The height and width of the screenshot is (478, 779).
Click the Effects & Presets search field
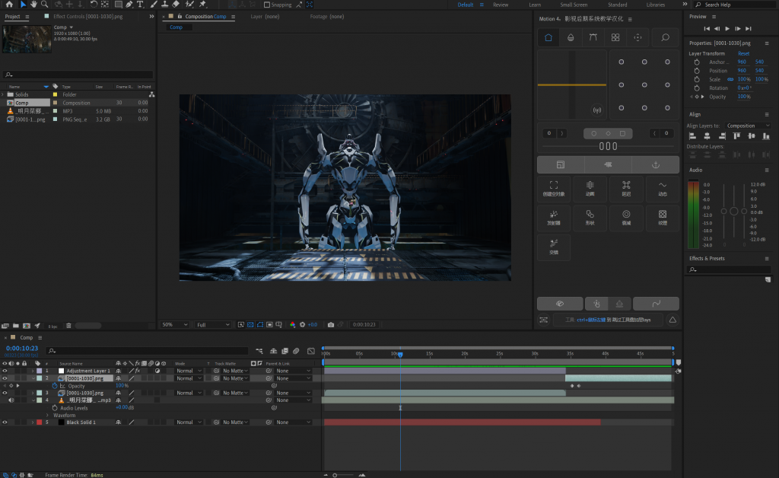[729, 269]
